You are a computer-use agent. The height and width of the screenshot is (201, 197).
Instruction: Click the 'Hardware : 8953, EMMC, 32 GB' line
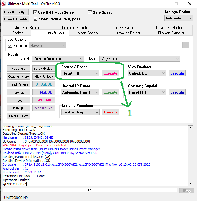point(28,137)
